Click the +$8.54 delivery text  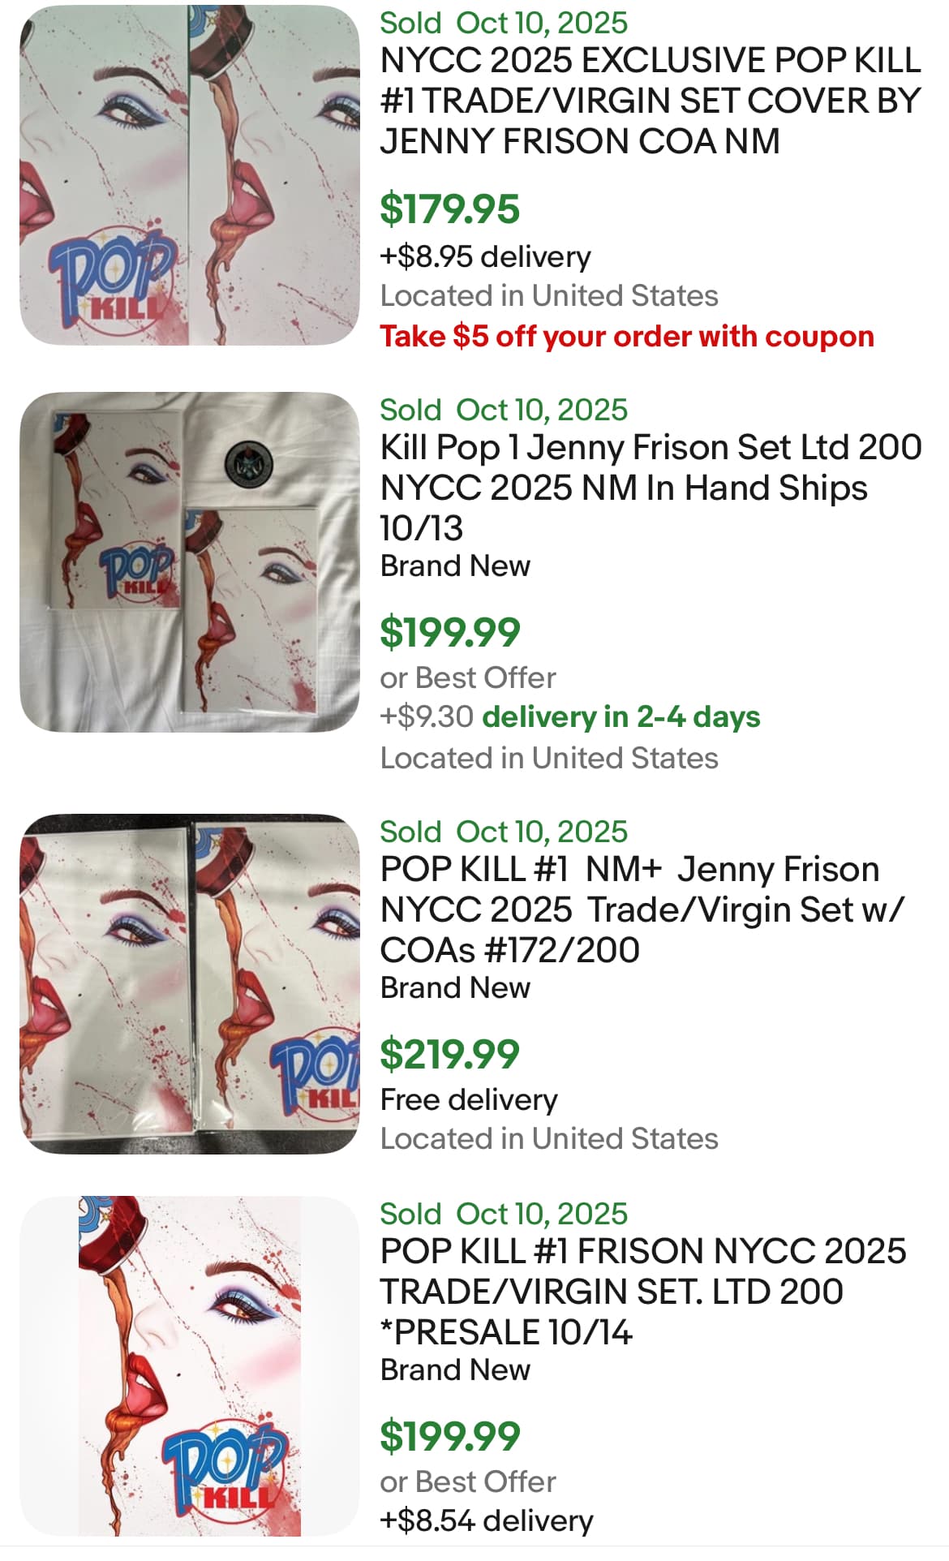(x=487, y=1520)
